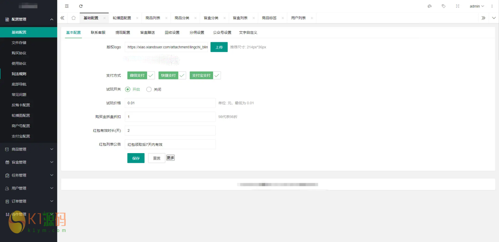Image resolution: width=499 pixels, height=242 pixels.
Task: Expand the 用户管理 menu chevron
Action: coord(52,188)
